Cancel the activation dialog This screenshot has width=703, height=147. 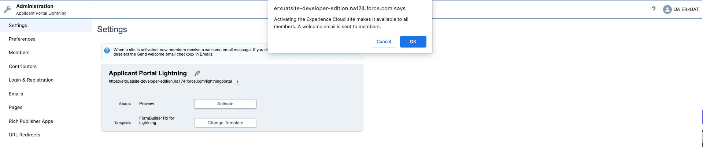(384, 42)
